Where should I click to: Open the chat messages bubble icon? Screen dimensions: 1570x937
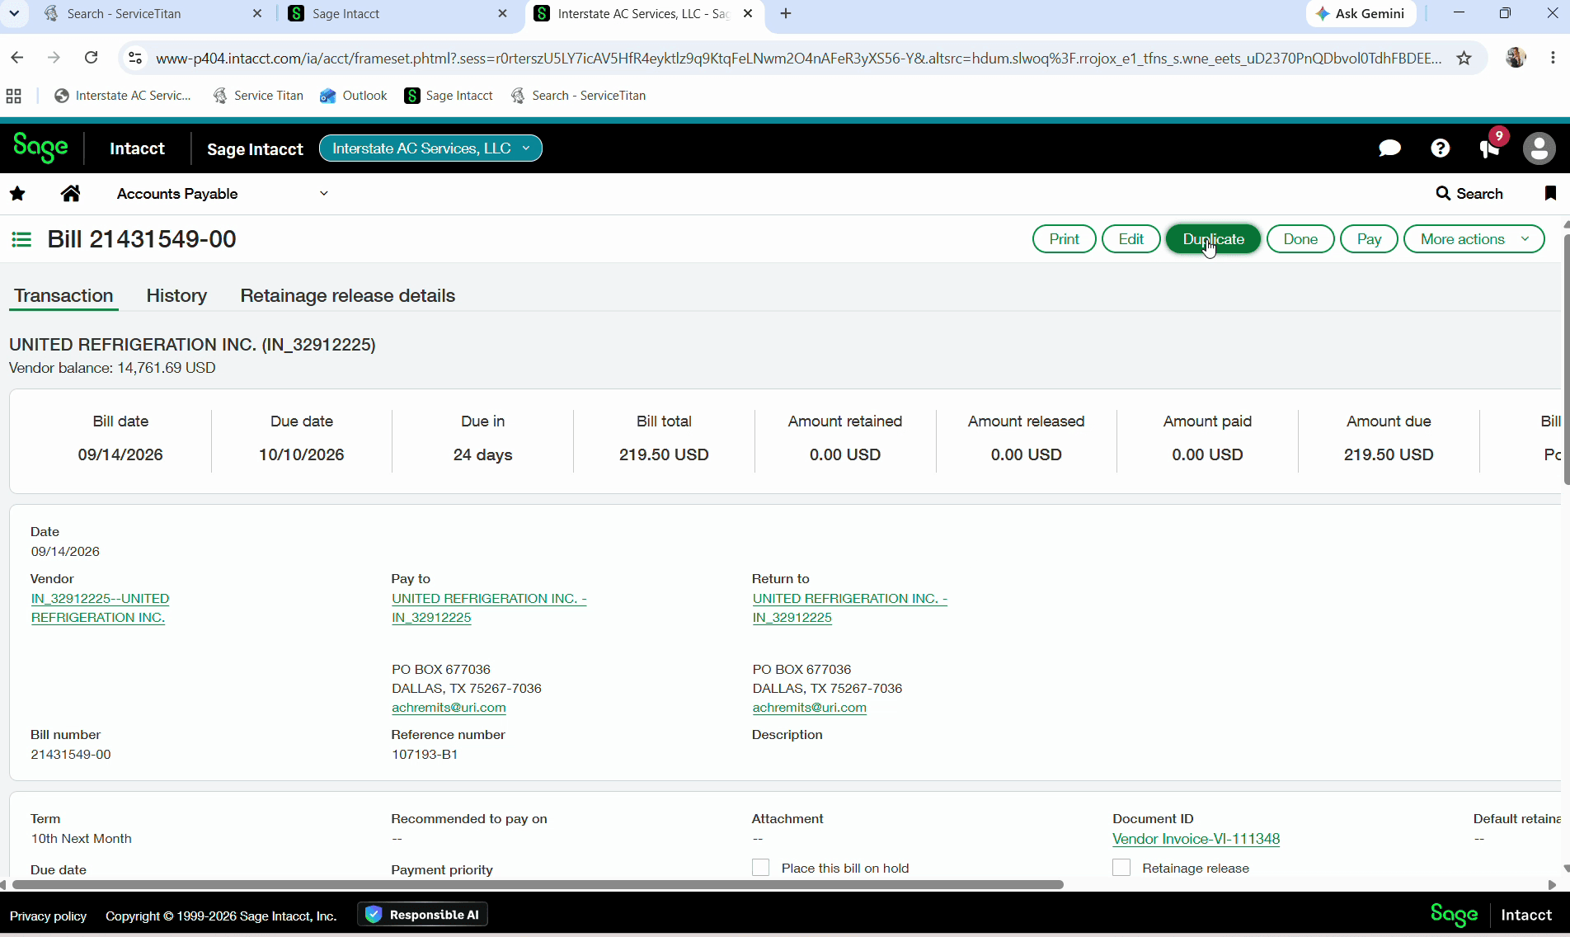pos(1389,148)
